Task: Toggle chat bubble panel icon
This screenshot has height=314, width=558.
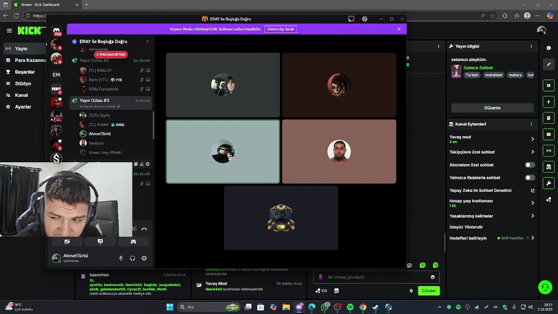Action: (x=549, y=134)
